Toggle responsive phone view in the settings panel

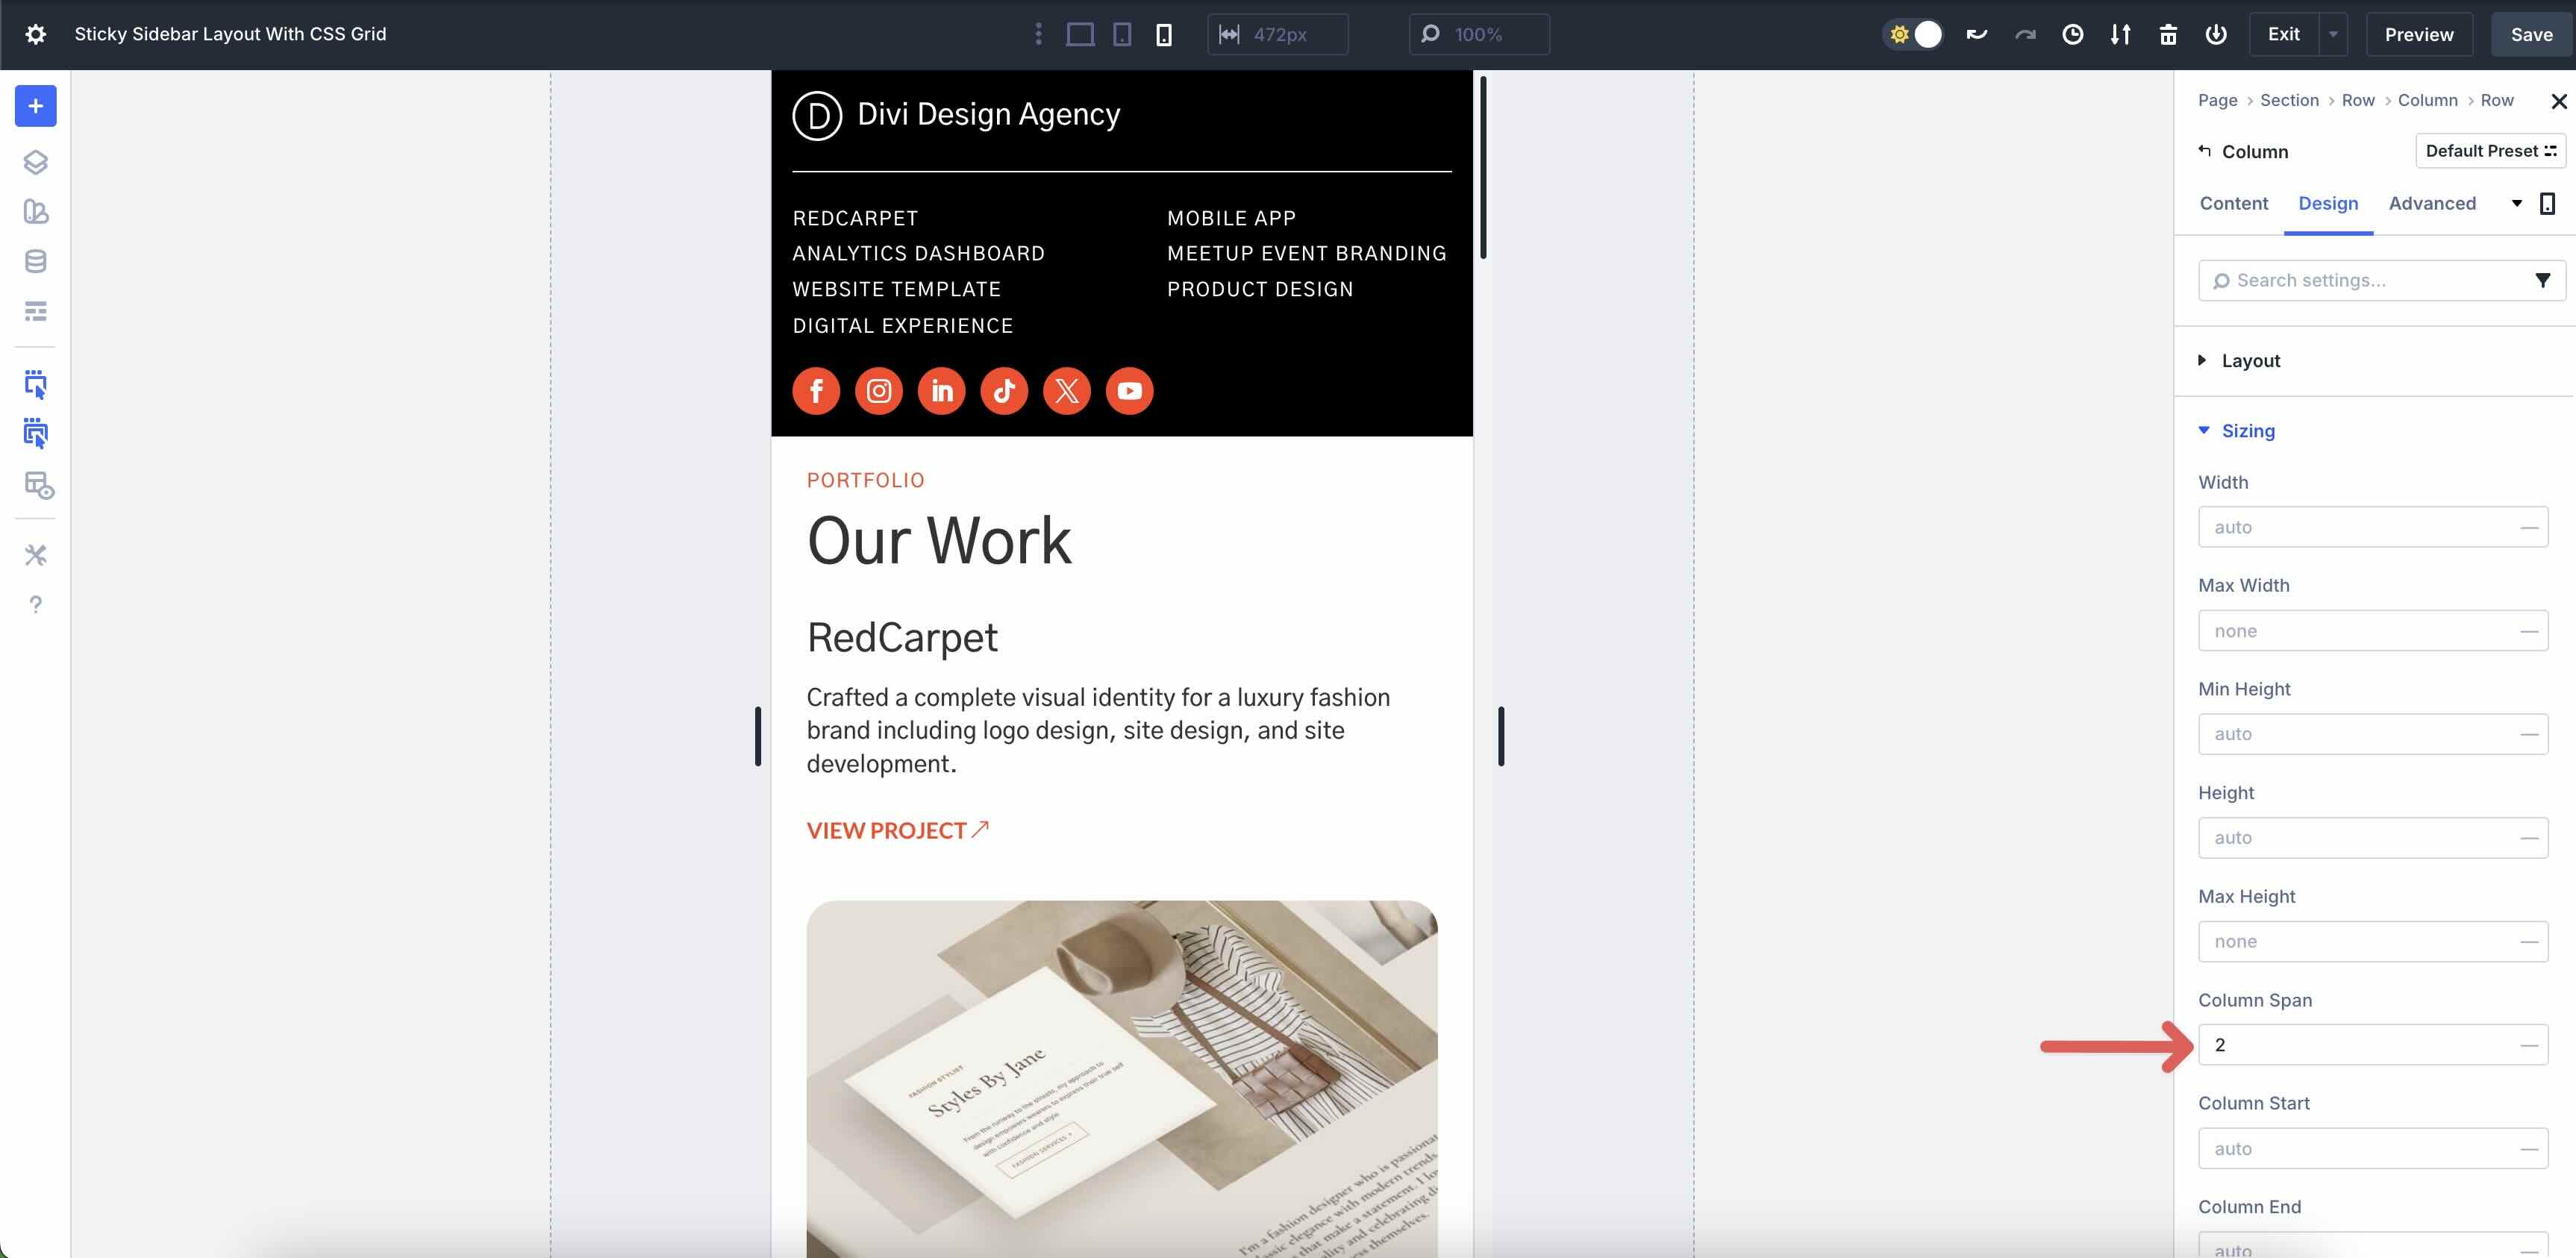click(x=2547, y=203)
